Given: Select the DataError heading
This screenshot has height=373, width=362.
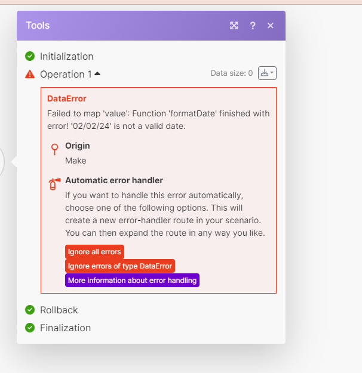Looking at the screenshot, I should [67, 98].
